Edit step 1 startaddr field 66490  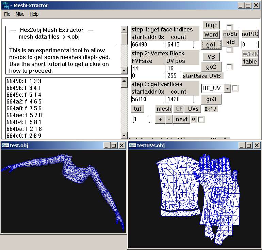point(148,44)
